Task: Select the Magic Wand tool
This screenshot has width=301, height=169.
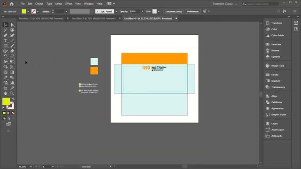Action: (5, 30)
